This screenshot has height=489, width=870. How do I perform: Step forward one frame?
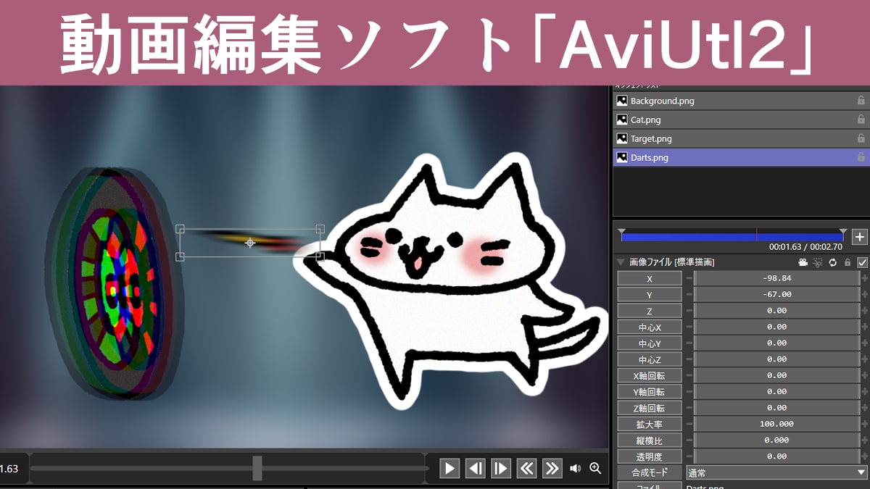pyautogui.click(x=501, y=468)
